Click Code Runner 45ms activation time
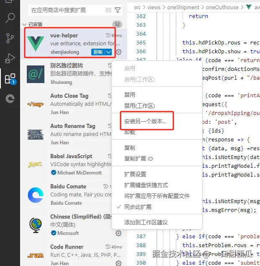 pos(114,247)
